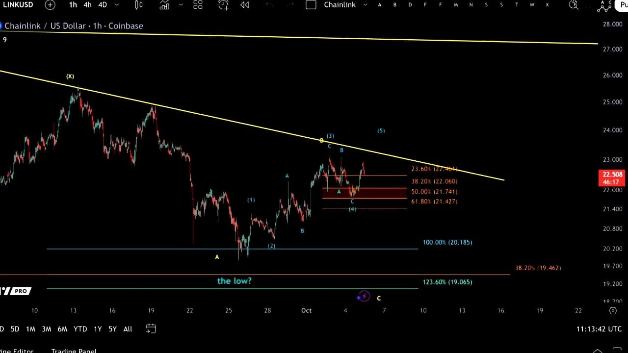The width and height of the screenshot is (628, 353).
Task: Select the 38.20% (19.462) fib label
Action: click(x=538, y=268)
